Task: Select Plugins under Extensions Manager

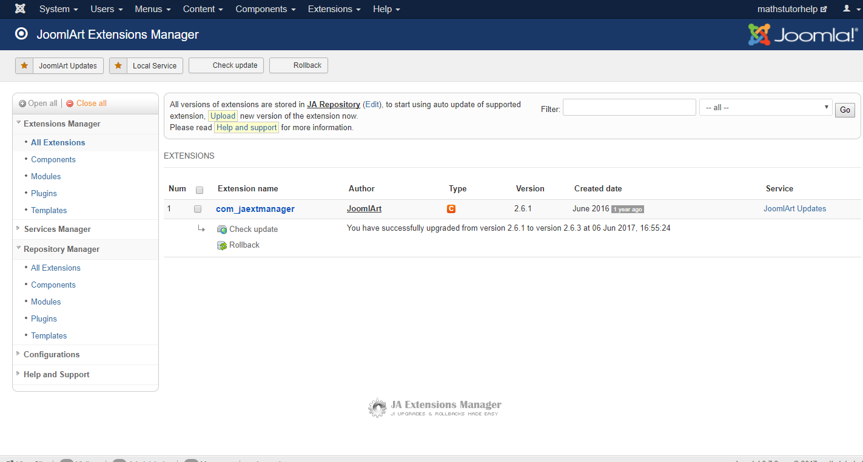Action: tap(44, 194)
